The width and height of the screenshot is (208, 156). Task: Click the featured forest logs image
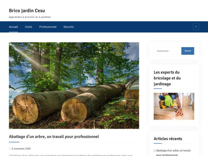point(74,85)
